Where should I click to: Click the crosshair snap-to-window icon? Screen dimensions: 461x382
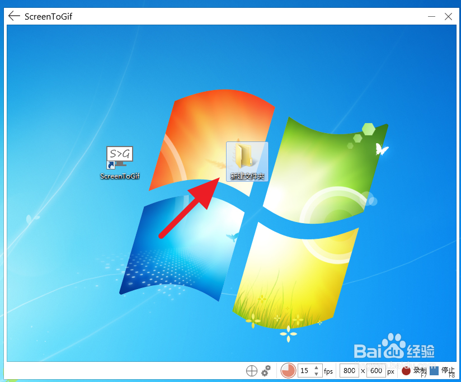[251, 371]
